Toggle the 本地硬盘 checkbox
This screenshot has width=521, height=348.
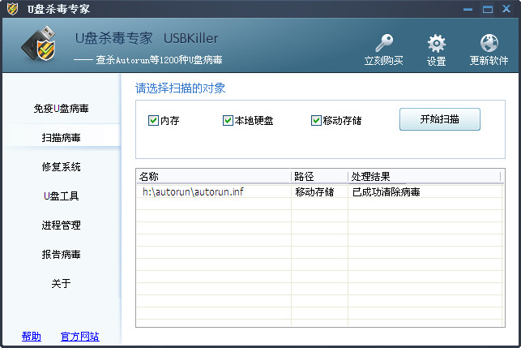pyautogui.click(x=228, y=120)
